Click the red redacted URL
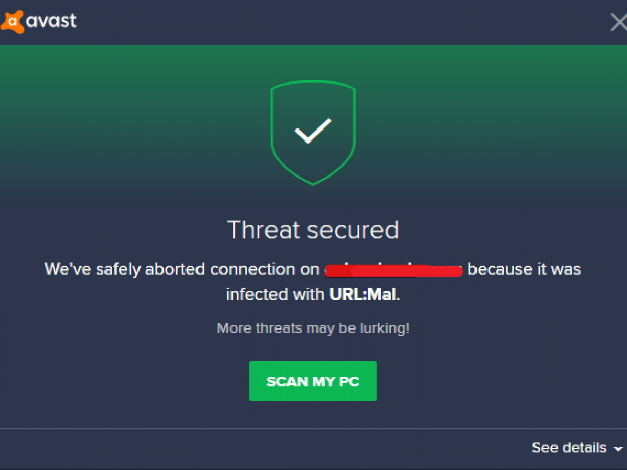This screenshot has height=470, width=627. tap(393, 271)
